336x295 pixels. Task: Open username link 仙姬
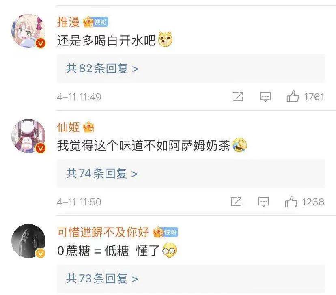click(x=68, y=127)
